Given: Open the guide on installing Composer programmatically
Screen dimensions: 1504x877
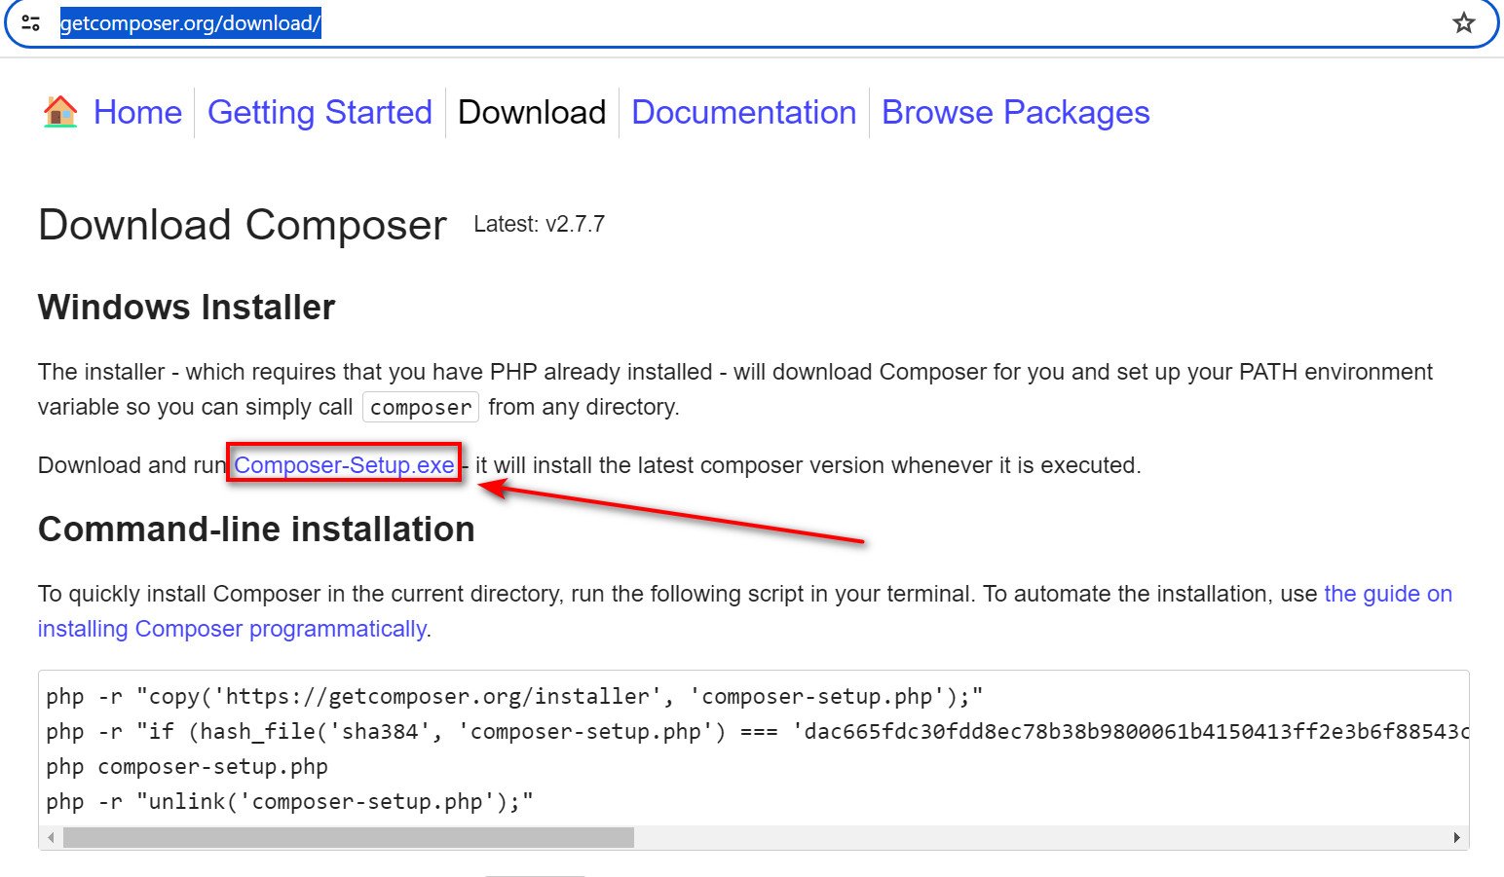Looking at the screenshot, I should 1388,594.
